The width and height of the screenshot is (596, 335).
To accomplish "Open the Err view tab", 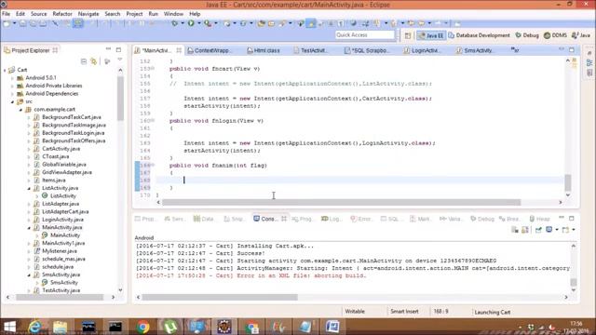I will click(x=360, y=219).
